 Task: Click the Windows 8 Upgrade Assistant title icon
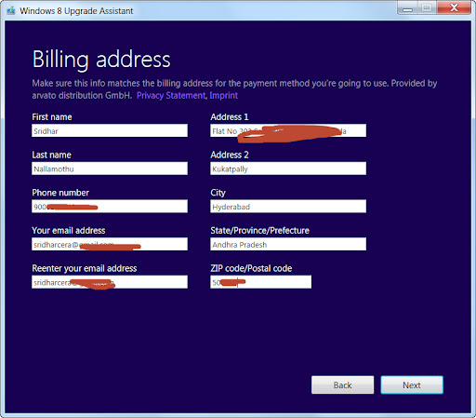tap(11, 10)
